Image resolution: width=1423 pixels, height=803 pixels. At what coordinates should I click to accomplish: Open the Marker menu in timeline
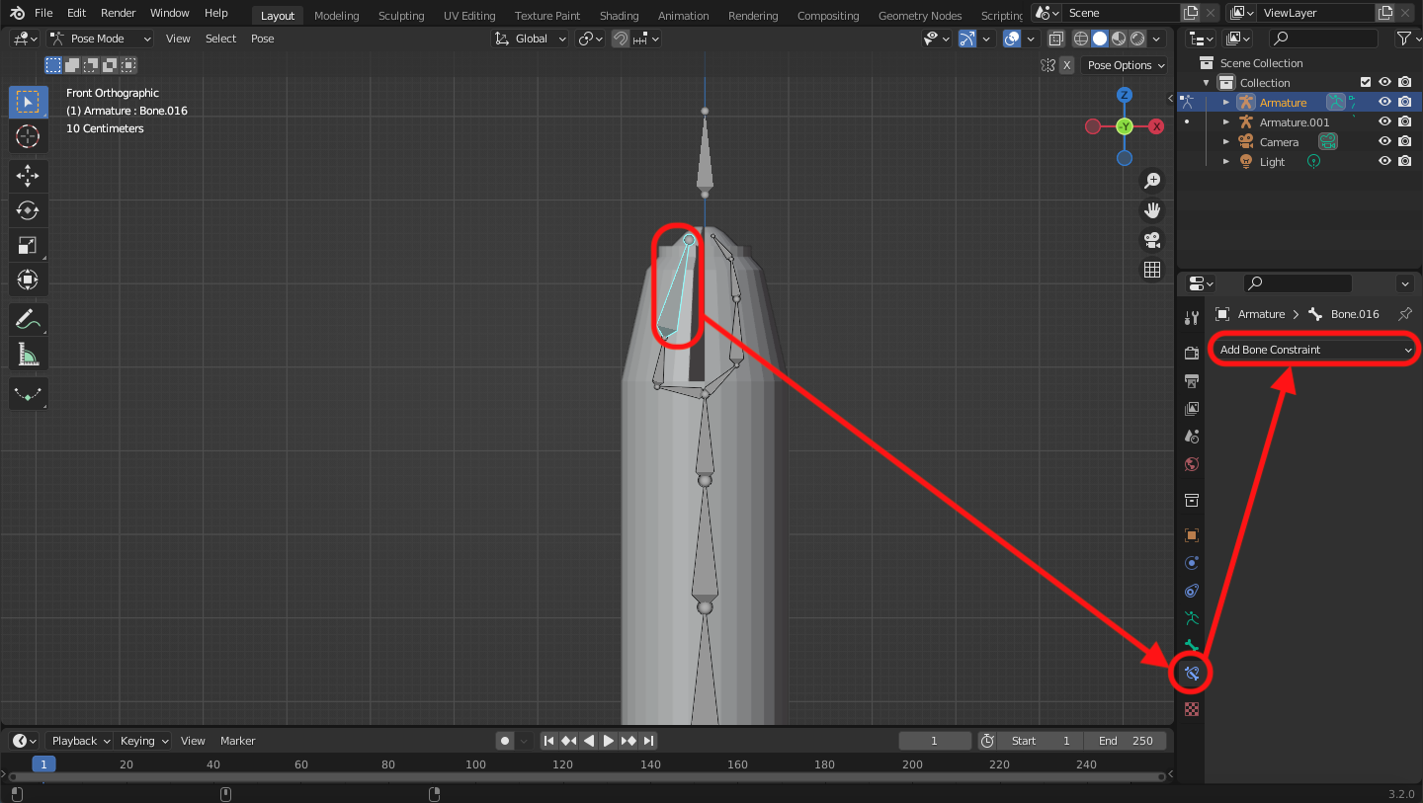238,741
